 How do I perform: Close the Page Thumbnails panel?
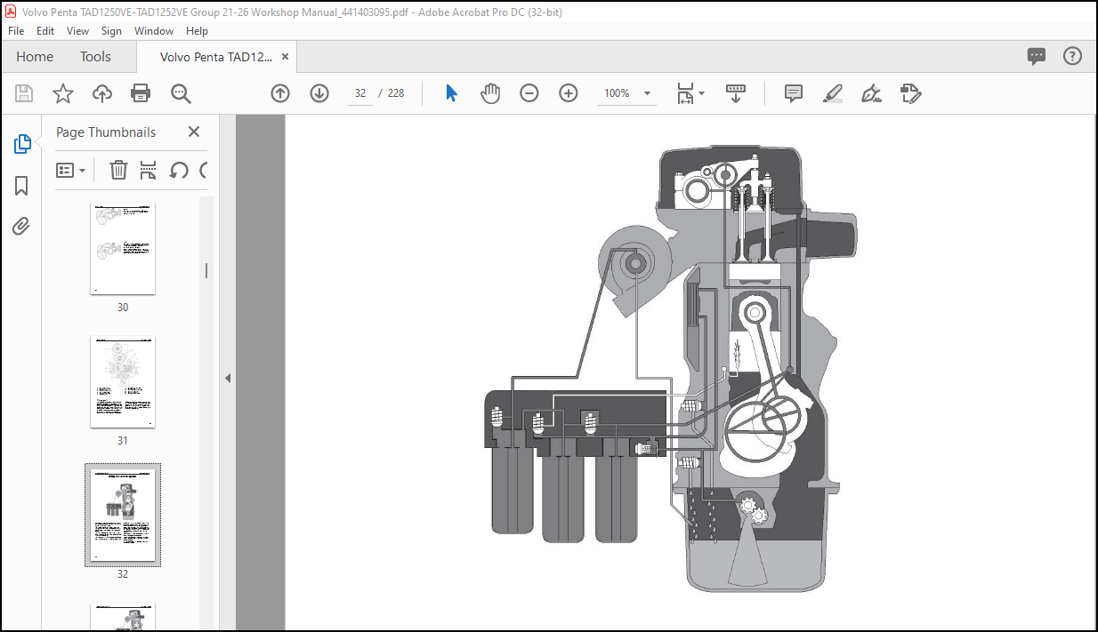pos(194,132)
